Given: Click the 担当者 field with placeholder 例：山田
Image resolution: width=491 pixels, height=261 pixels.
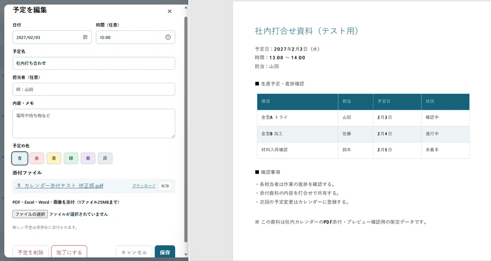Looking at the screenshot, I should [94, 89].
